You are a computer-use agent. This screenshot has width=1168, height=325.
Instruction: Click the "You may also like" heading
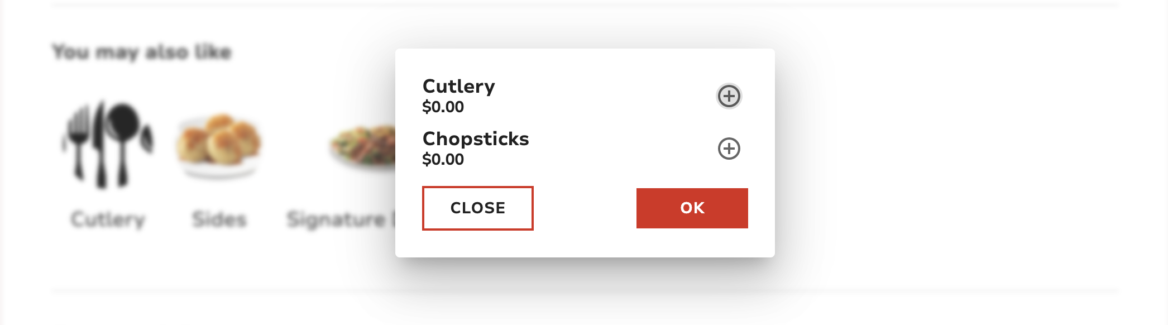142,52
